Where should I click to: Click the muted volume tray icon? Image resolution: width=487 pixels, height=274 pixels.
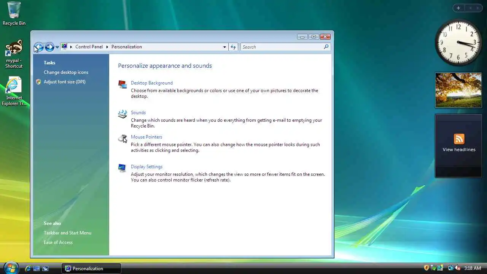[458, 268]
